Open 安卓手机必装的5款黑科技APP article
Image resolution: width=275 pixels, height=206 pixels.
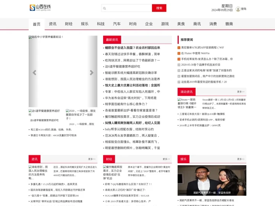pyautogui.click(x=202, y=120)
